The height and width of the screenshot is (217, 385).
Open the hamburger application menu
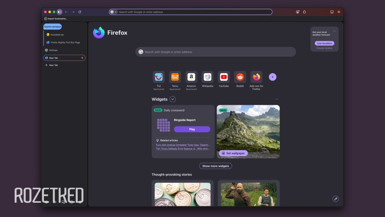[338, 12]
